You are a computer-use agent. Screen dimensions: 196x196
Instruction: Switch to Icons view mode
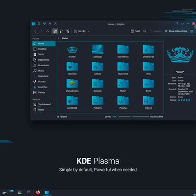tap(55, 31)
